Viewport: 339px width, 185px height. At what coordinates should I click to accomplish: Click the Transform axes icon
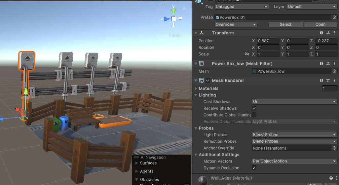(x=202, y=33)
